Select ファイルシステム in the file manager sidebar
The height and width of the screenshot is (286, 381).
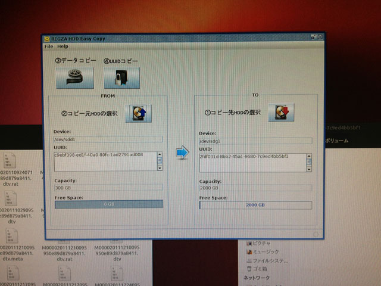(267, 261)
